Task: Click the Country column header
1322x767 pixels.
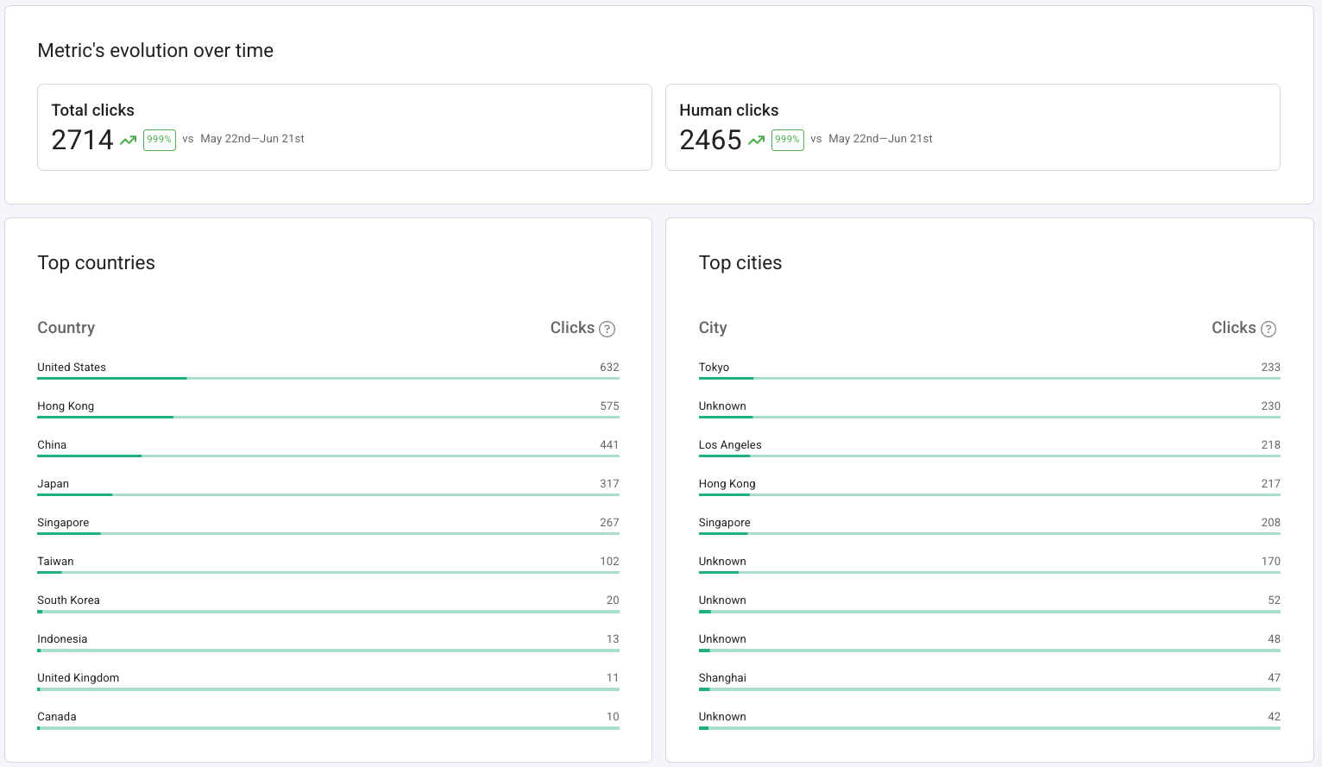Action: [66, 328]
